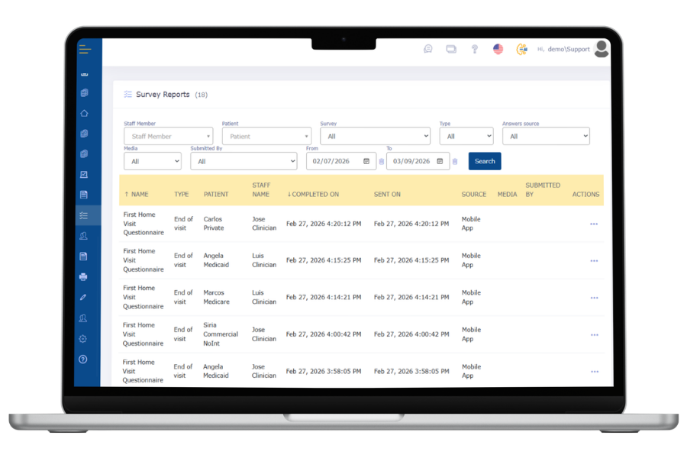Image resolution: width=687 pixels, height=458 pixels.
Task: Open the chat messages icon
Action: (x=427, y=49)
